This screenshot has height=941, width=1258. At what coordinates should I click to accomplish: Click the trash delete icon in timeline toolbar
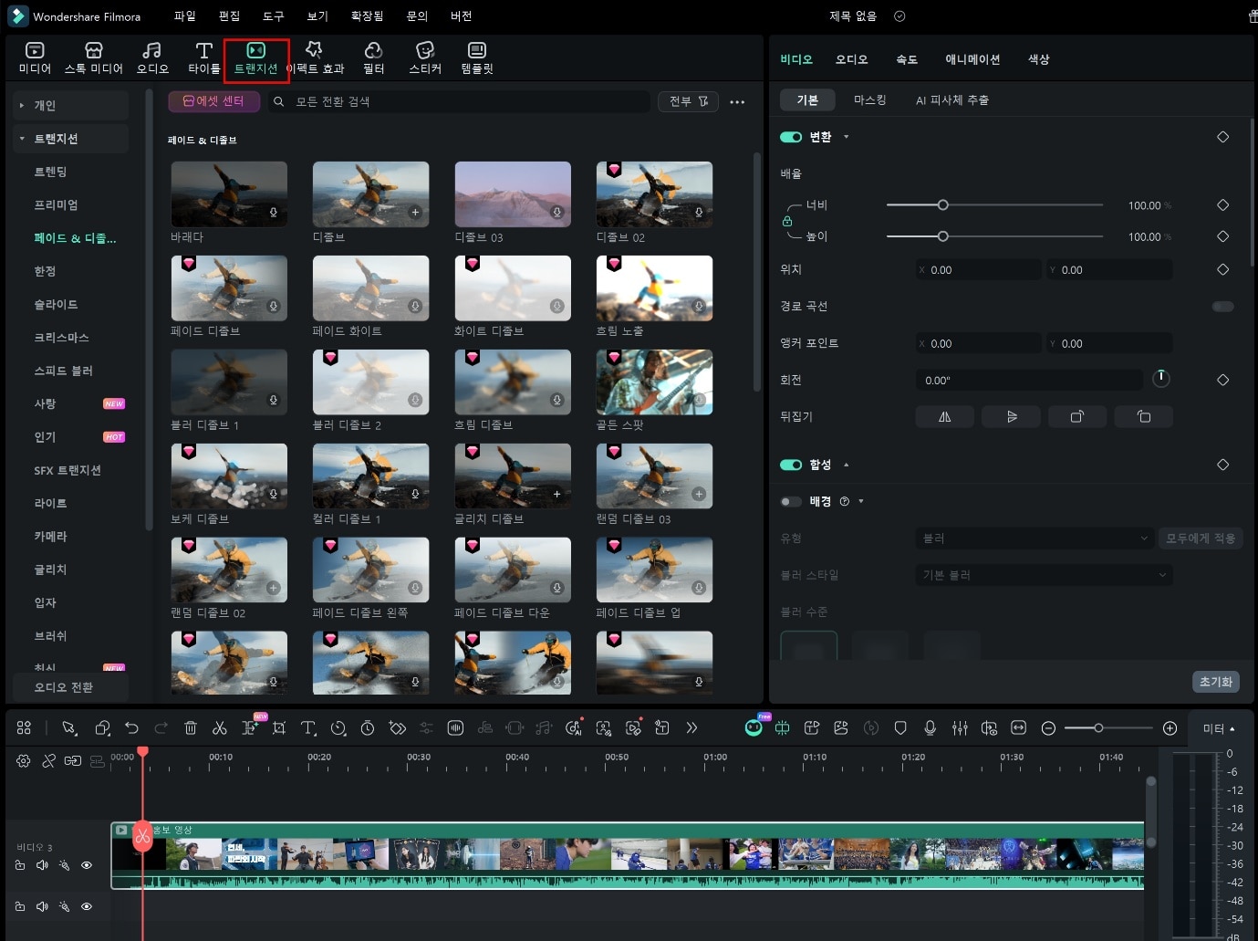(191, 727)
